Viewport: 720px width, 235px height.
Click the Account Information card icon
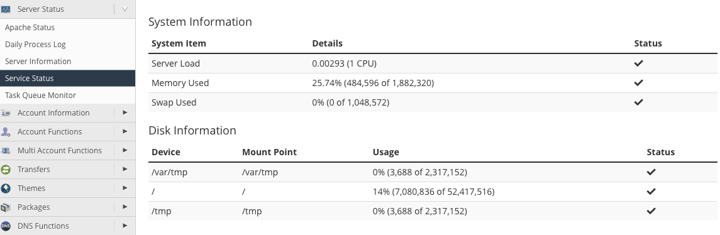point(6,113)
